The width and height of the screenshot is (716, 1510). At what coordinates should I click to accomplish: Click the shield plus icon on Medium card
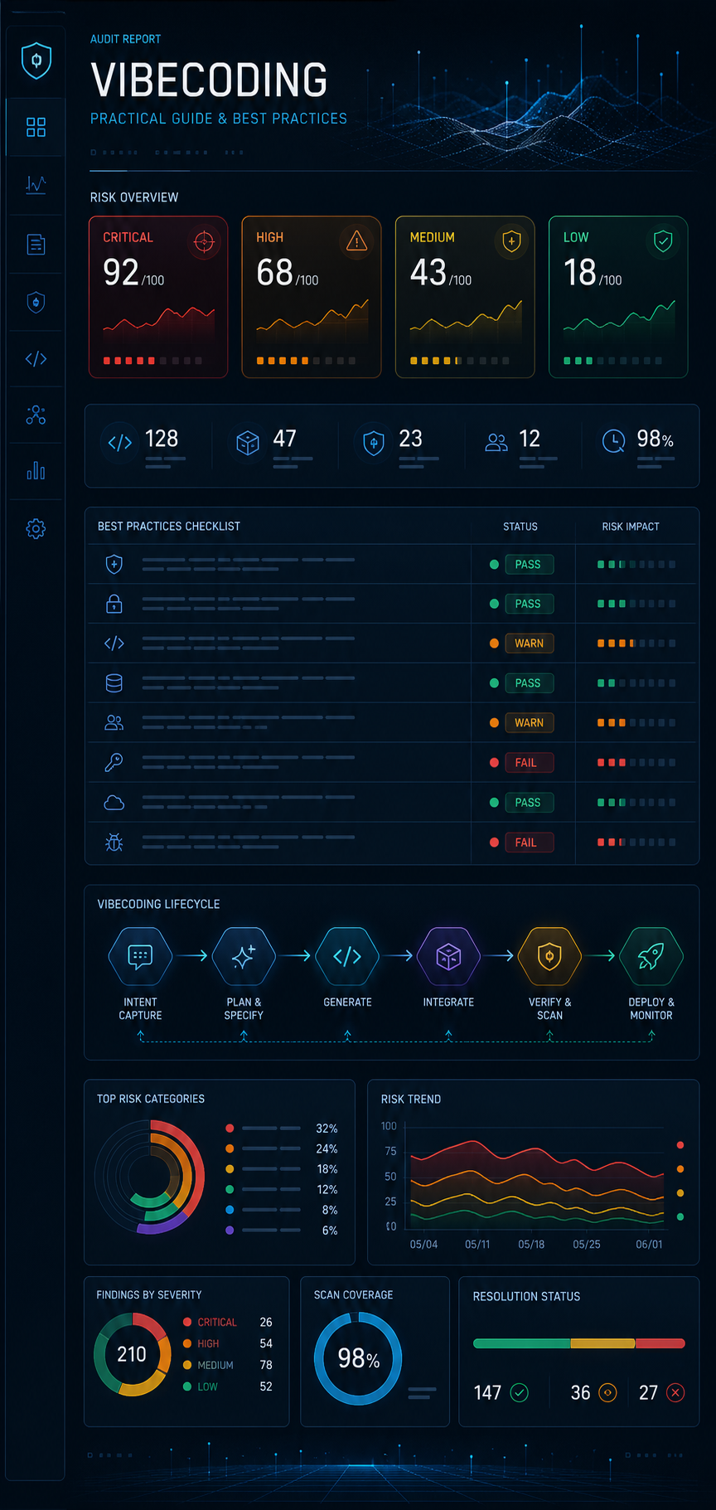(511, 241)
